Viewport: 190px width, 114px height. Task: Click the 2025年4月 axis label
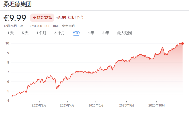(x=67, y=105)
